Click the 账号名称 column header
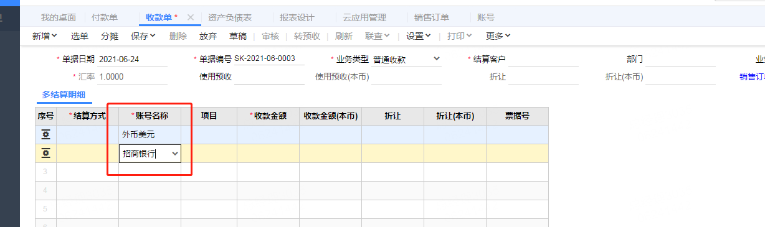The width and height of the screenshot is (765, 227). (x=150, y=116)
